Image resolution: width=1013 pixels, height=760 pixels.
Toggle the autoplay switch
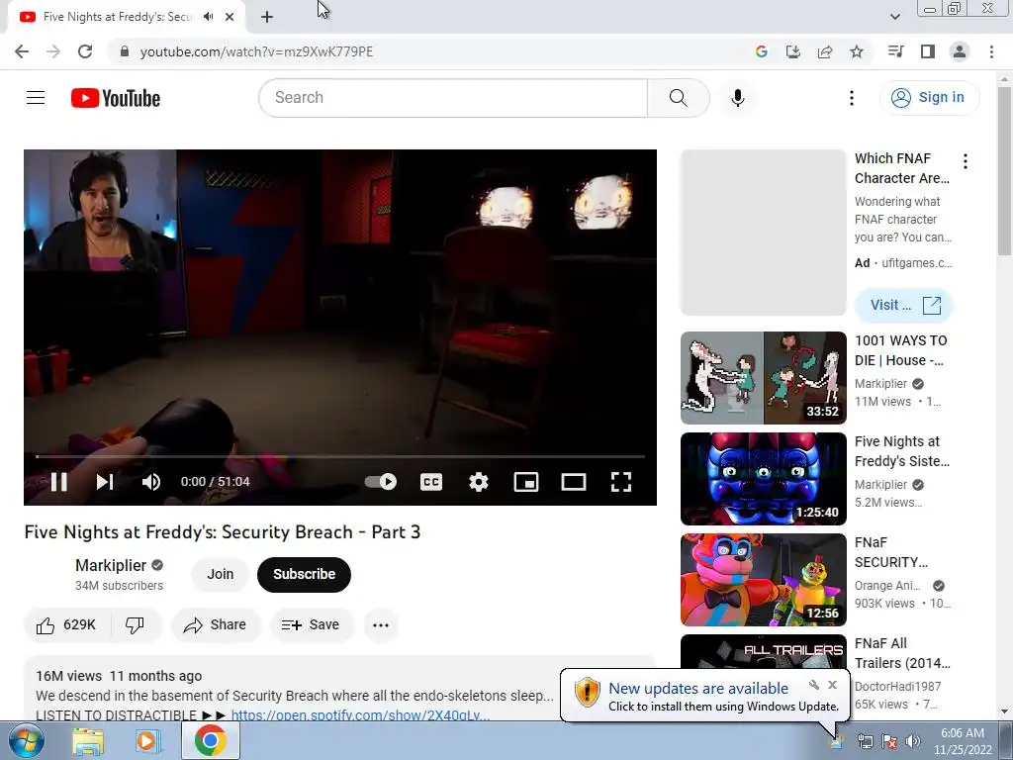[x=381, y=482]
